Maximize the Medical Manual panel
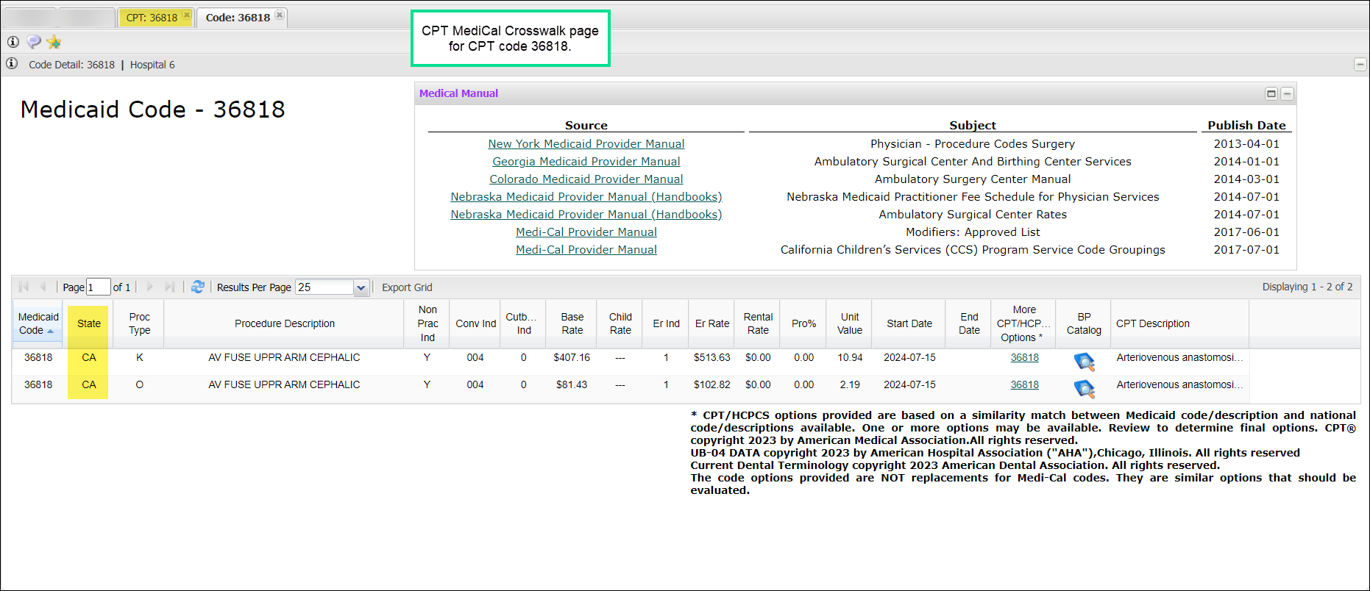The width and height of the screenshot is (1370, 591). click(x=1271, y=93)
